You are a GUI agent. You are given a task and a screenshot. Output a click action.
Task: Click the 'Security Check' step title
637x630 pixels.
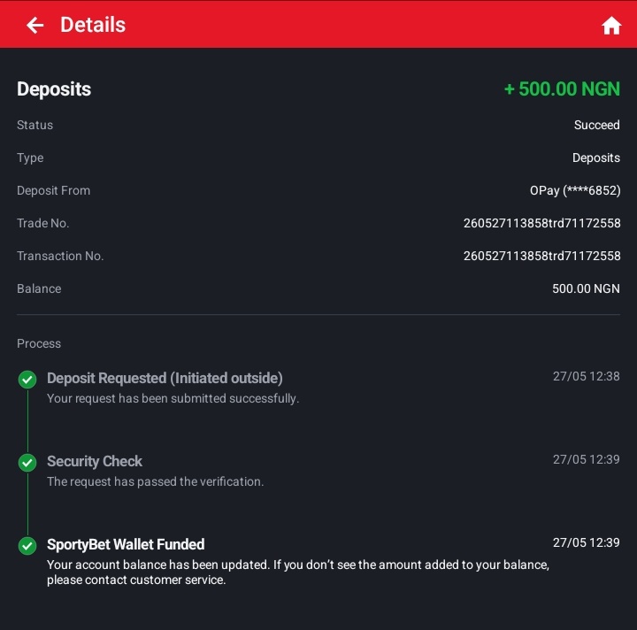coord(95,461)
